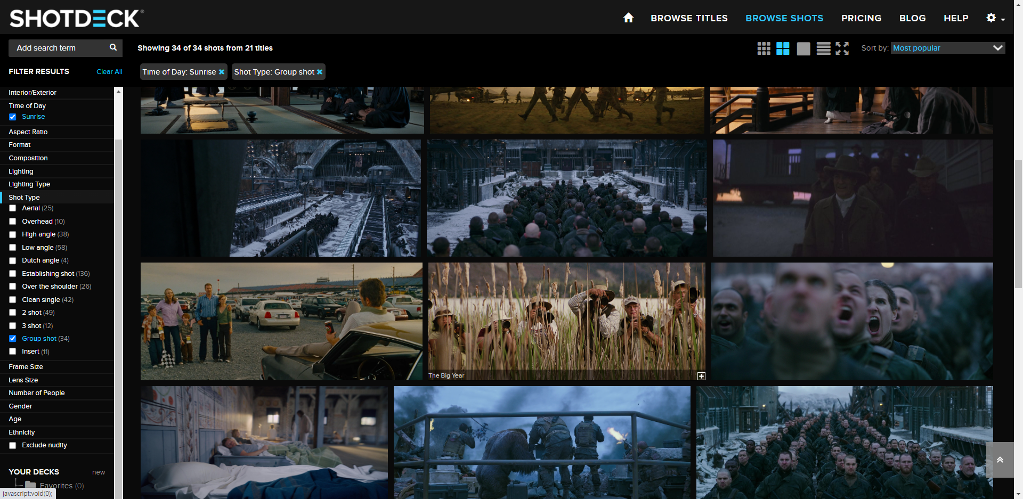Open the settings gear menu
The height and width of the screenshot is (499, 1023).
point(995,18)
